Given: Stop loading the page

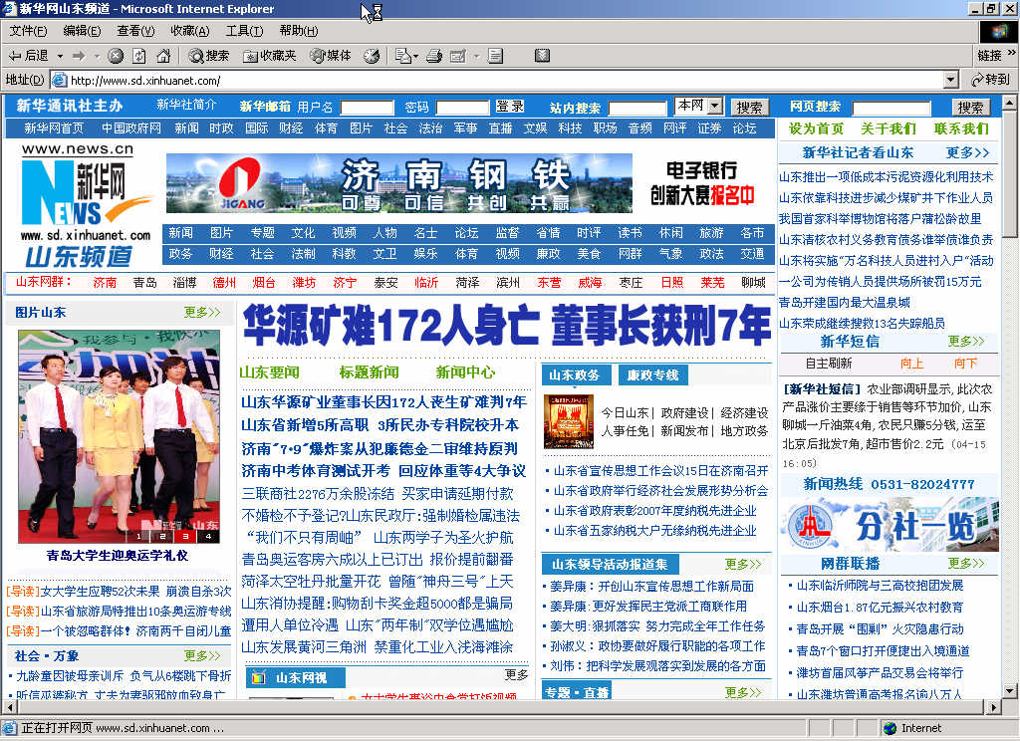Looking at the screenshot, I should coord(116,56).
